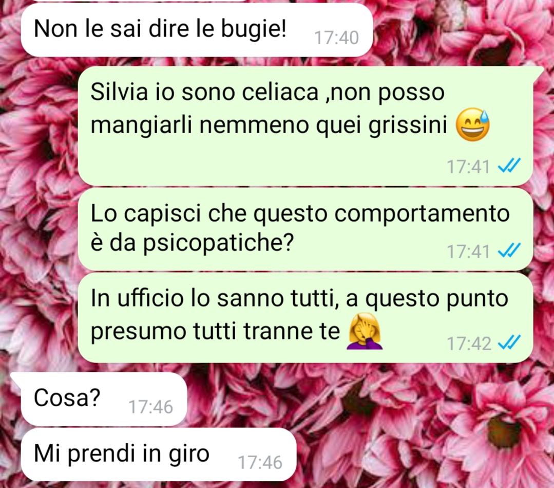Viewport: 554px width, 488px height.
Task: Tap read checkmarks on celiaca message
Action: click(x=509, y=166)
